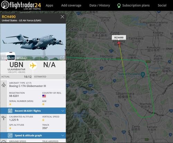
Task: Expand Recent 08-8201 flights section
Action: point(33,111)
